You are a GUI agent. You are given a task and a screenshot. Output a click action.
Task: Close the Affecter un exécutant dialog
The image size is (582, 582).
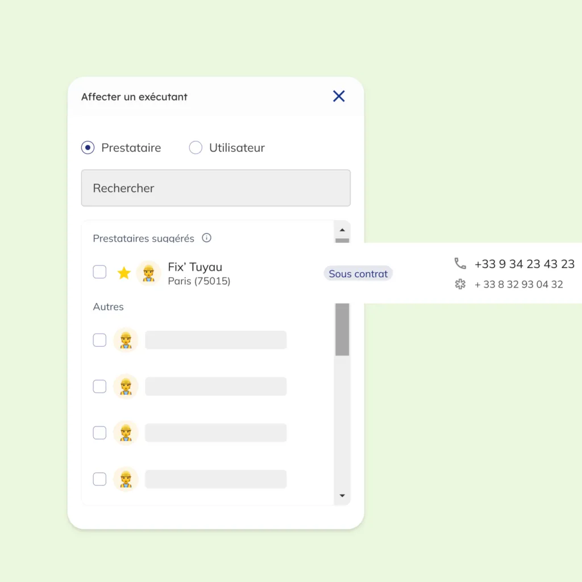[x=339, y=96]
